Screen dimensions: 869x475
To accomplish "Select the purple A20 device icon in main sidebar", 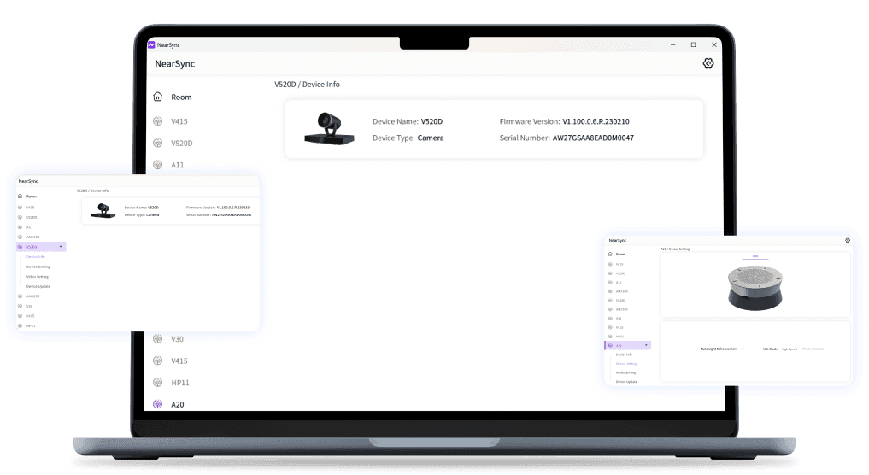I will 158,404.
